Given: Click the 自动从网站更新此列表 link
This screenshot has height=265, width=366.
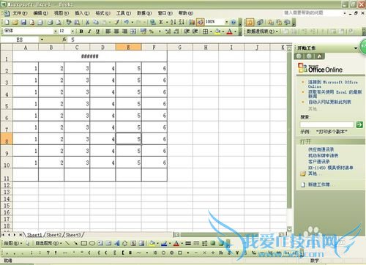Looking at the screenshot, I should [329, 102].
